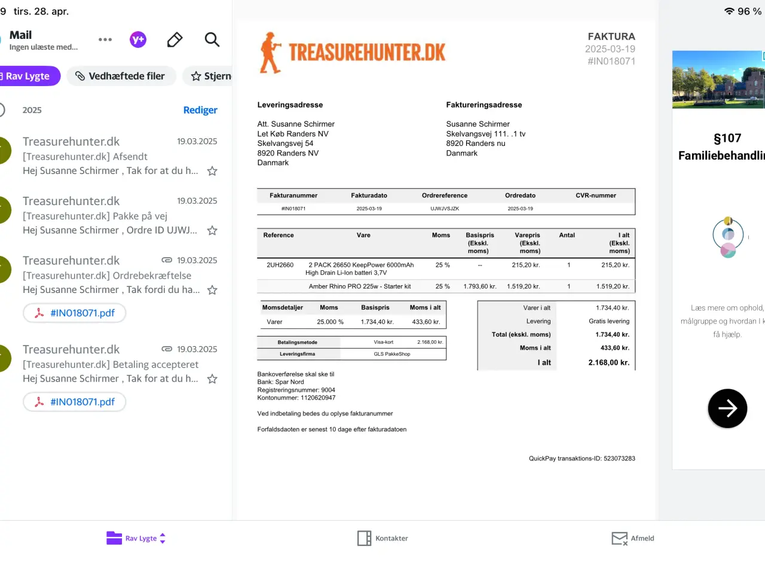Click the Moms i alt 433,60 kr. total
The height and width of the screenshot is (574, 765).
tap(614, 348)
